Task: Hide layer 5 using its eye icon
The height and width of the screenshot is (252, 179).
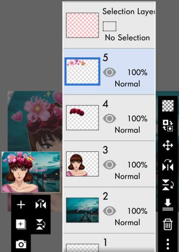Action: 109,72
